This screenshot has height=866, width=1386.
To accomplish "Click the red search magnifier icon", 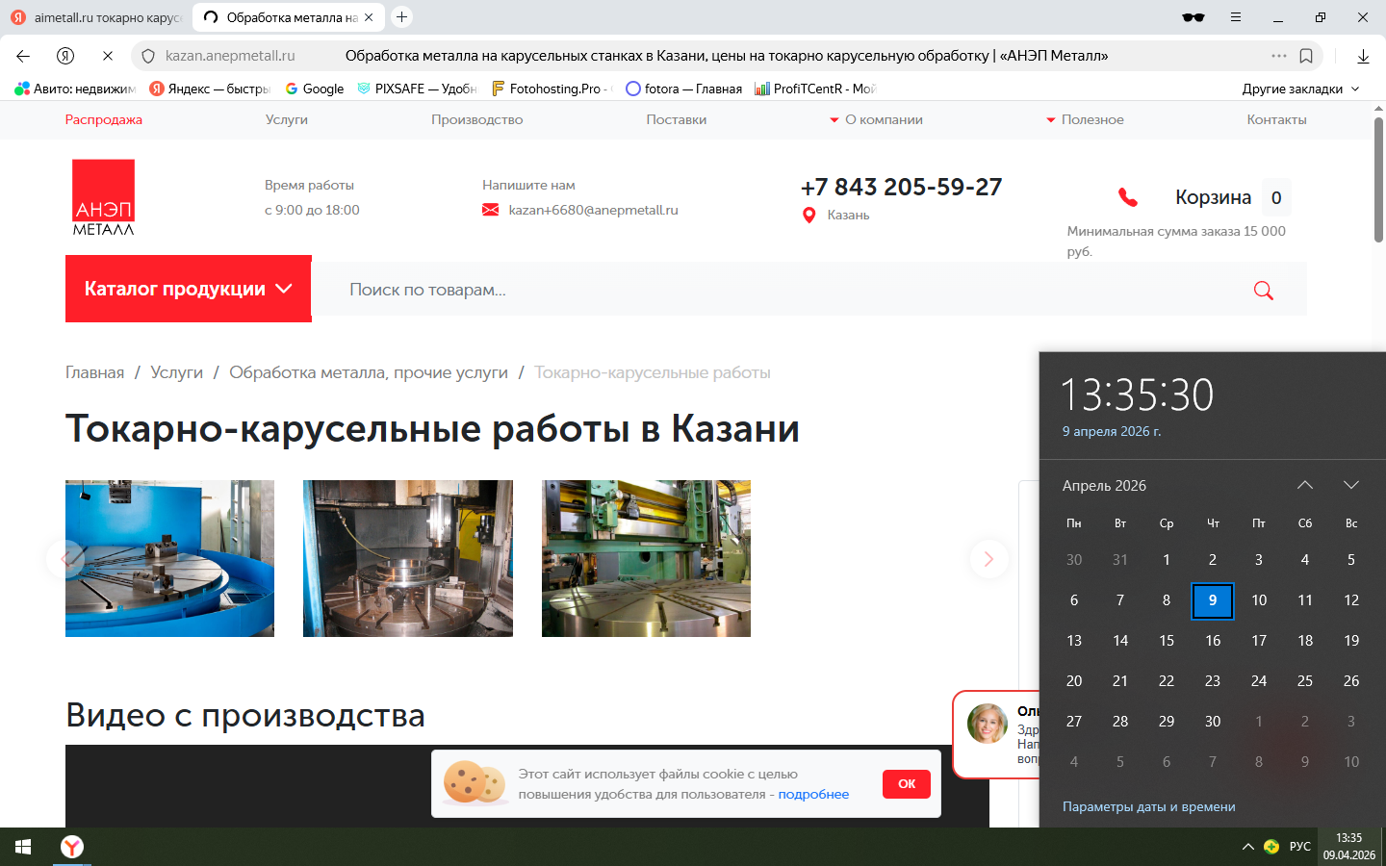I will coord(1264,290).
